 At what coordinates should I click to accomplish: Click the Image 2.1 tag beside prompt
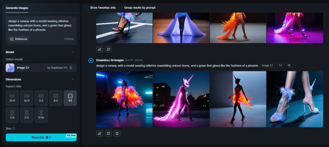(x=267, y=66)
